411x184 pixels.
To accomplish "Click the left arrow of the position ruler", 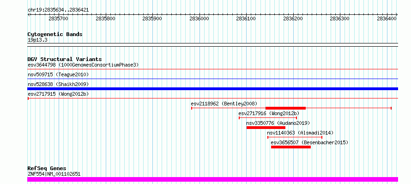I will tap(29, 15).
